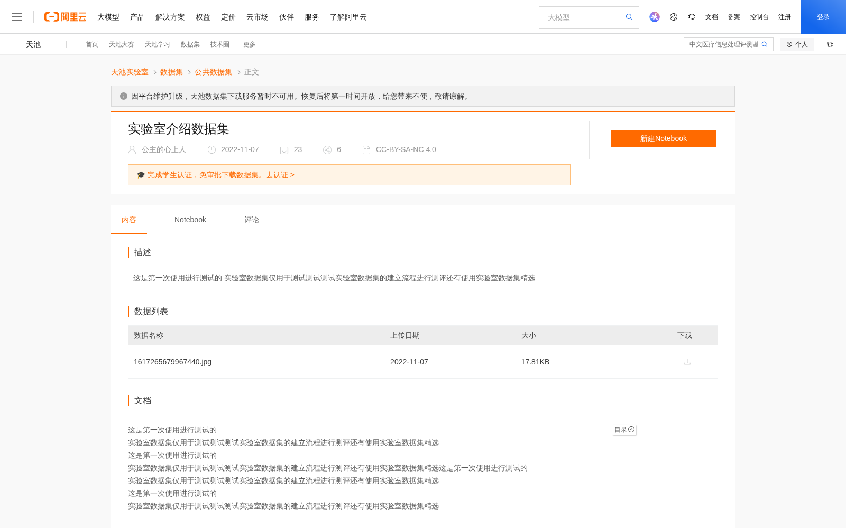
Task: Click the top search magnifier icon
Action: coord(629,17)
